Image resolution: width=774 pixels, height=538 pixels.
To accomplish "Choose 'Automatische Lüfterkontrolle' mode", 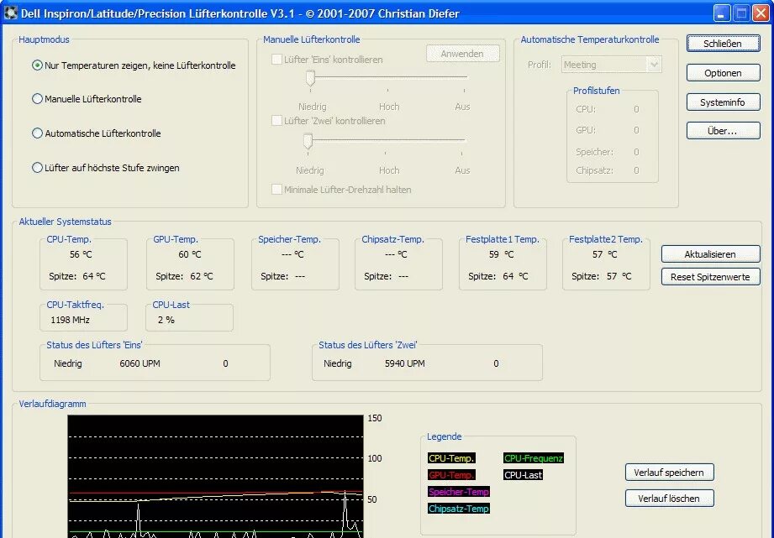I will click(97, 133).
